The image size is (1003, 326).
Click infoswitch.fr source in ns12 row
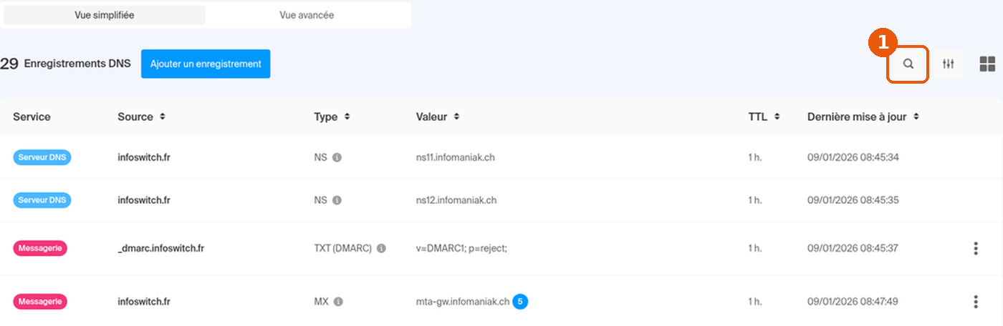(144, 200)
